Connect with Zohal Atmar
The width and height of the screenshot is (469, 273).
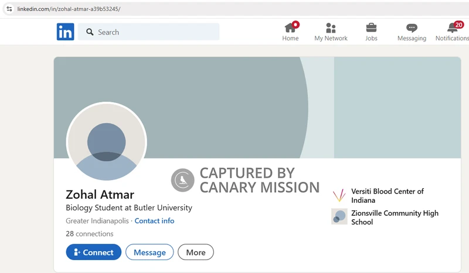(94, 252)
